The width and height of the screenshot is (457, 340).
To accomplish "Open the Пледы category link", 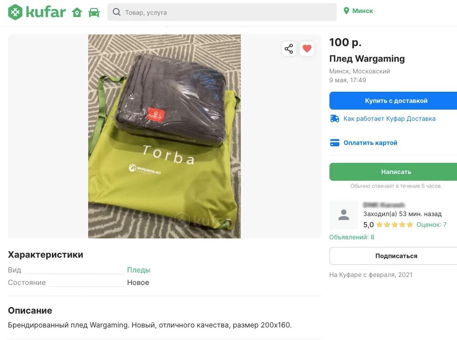I will (x=139, y=270).
